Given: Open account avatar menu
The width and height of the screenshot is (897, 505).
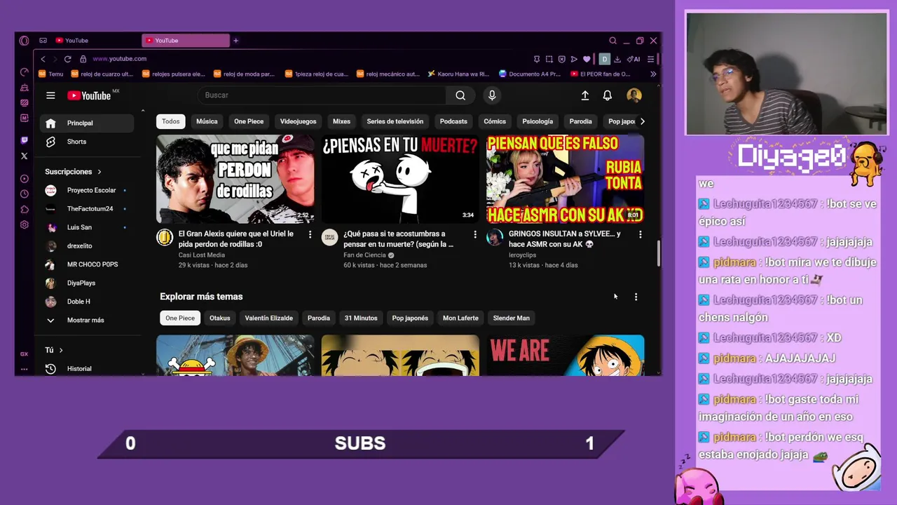Looking at the screenshot, I should pos(634,95).
